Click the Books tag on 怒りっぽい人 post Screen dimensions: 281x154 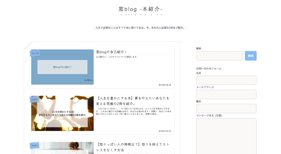pyautogui.click(x=35, y=145)
